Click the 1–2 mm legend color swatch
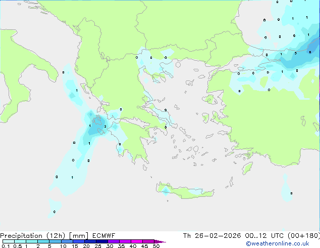The height and width of the screenshot is (248, 320). pyautogui.click(x=32, y=241)
